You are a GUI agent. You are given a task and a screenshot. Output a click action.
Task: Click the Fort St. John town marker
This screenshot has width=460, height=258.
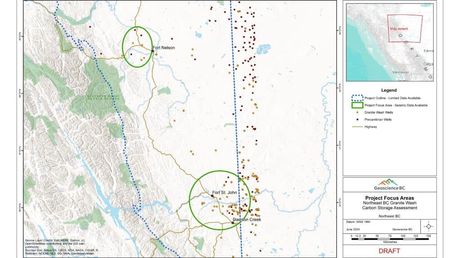(212, 196)
